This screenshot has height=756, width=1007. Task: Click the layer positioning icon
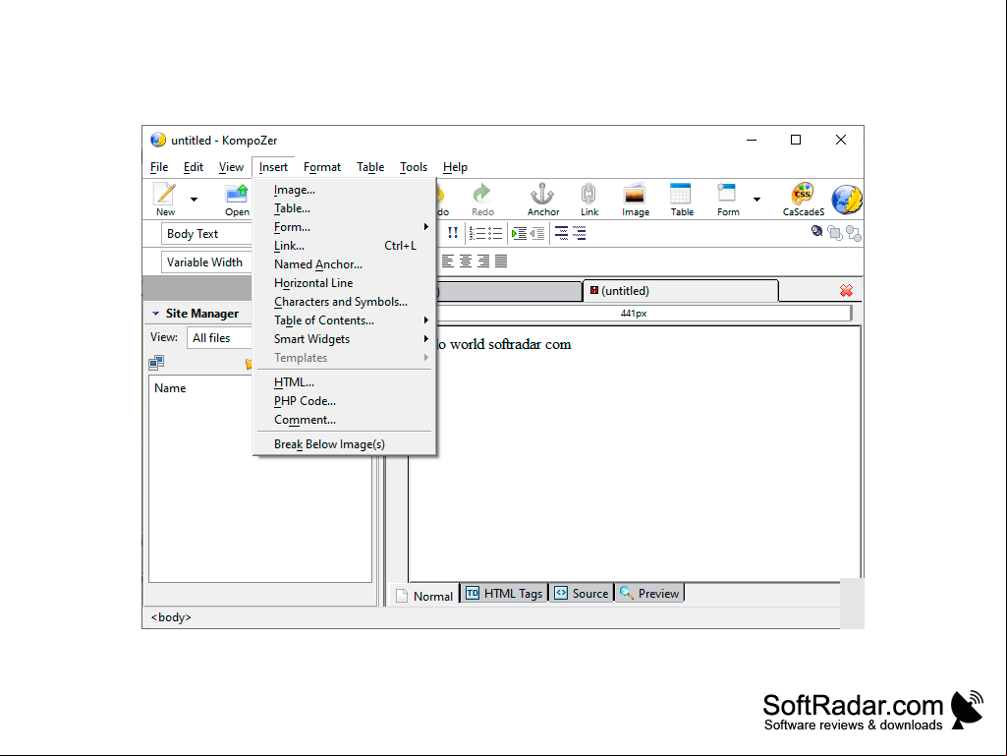coord(816,231)
